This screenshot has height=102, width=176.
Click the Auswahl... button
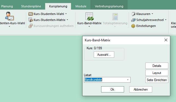[104, 55]
